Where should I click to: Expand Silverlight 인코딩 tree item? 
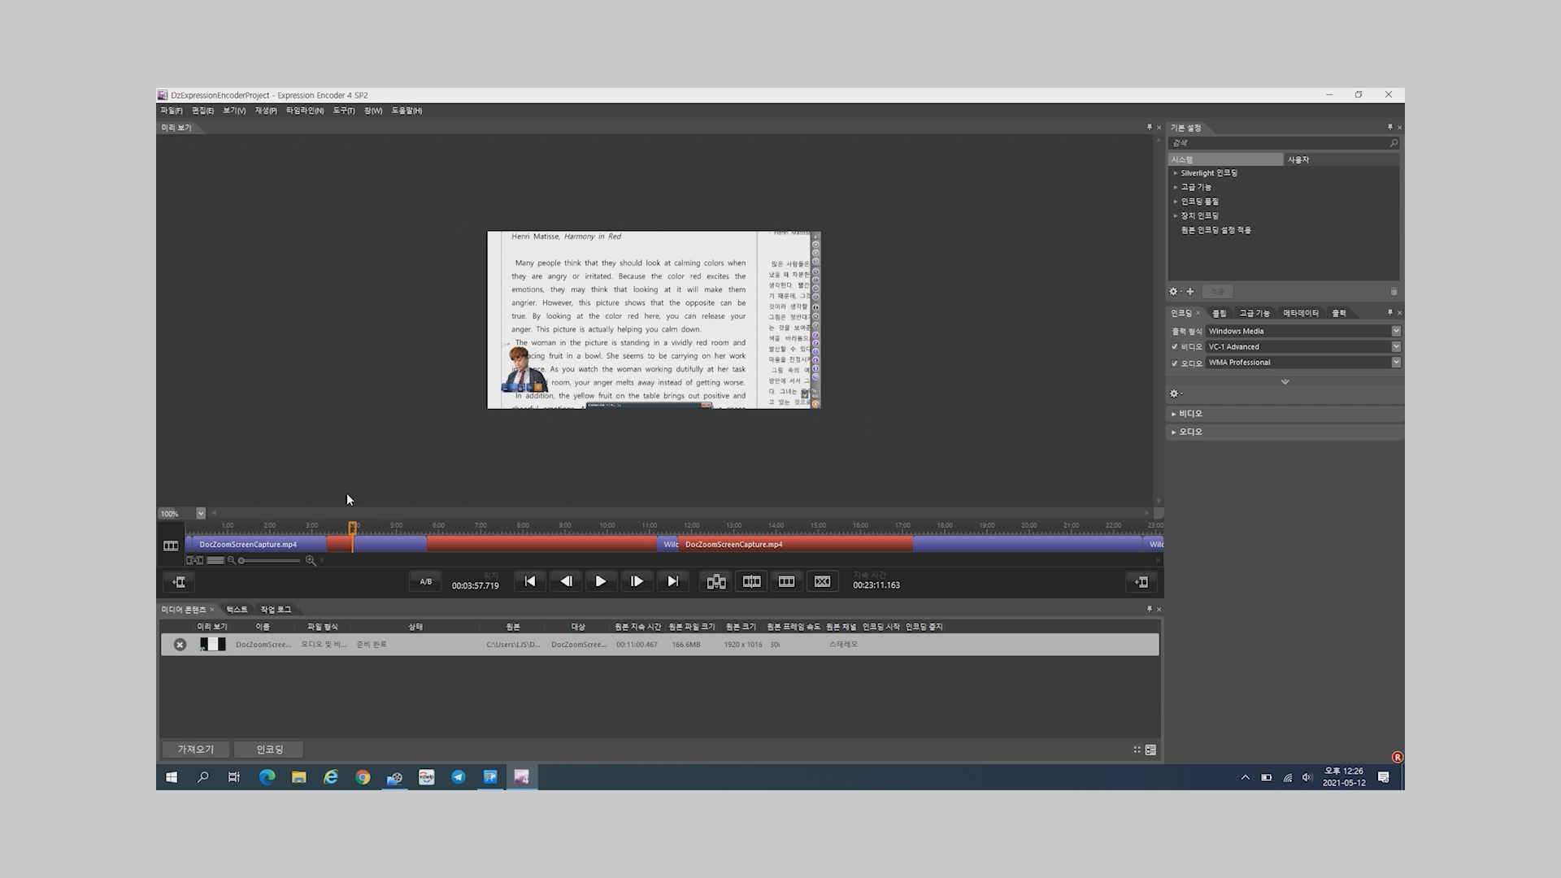pyautogui.click(x=1176, y=173)
